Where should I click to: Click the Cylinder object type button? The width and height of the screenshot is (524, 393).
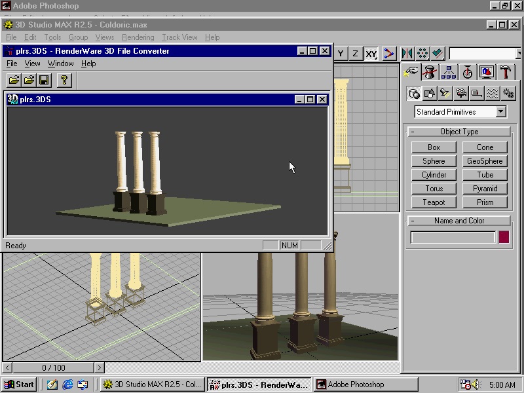point(434,175)
